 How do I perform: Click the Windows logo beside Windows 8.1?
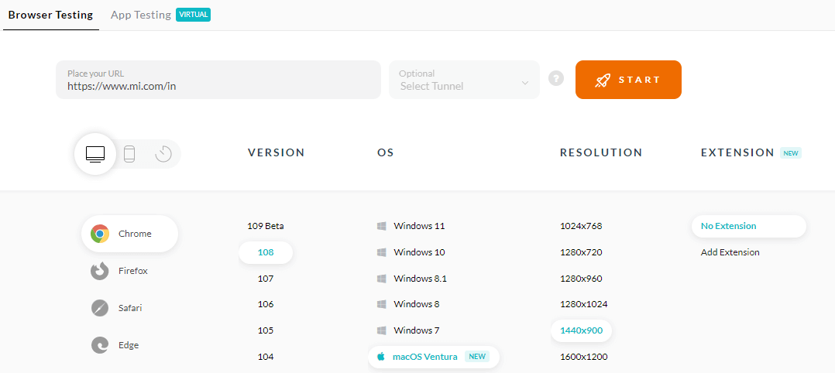point(381,279)
